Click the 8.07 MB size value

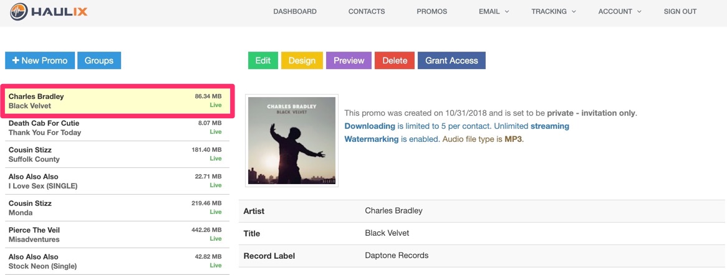(x=210, y=123)
